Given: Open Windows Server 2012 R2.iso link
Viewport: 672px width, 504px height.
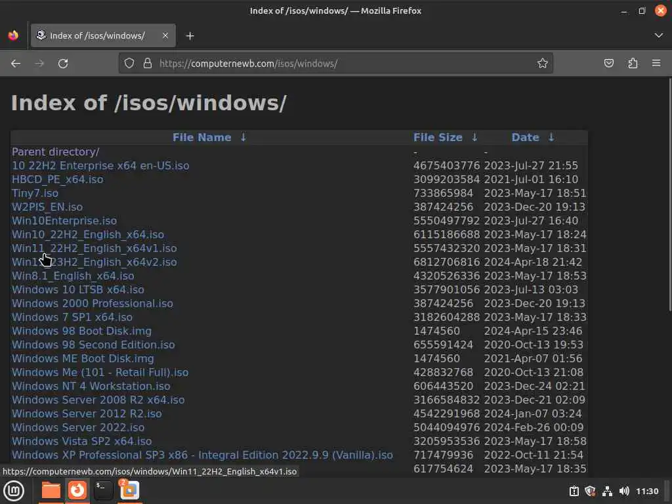Looking at the screenshot, I should pos(87,413).
